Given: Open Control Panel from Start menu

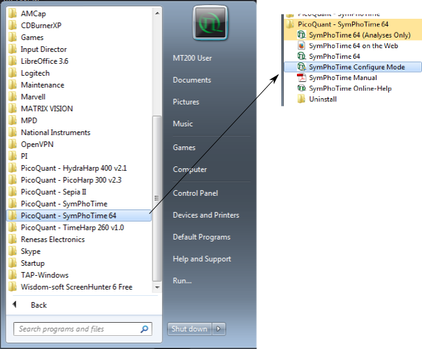Looking at the screenshot, I should [194, 193].
